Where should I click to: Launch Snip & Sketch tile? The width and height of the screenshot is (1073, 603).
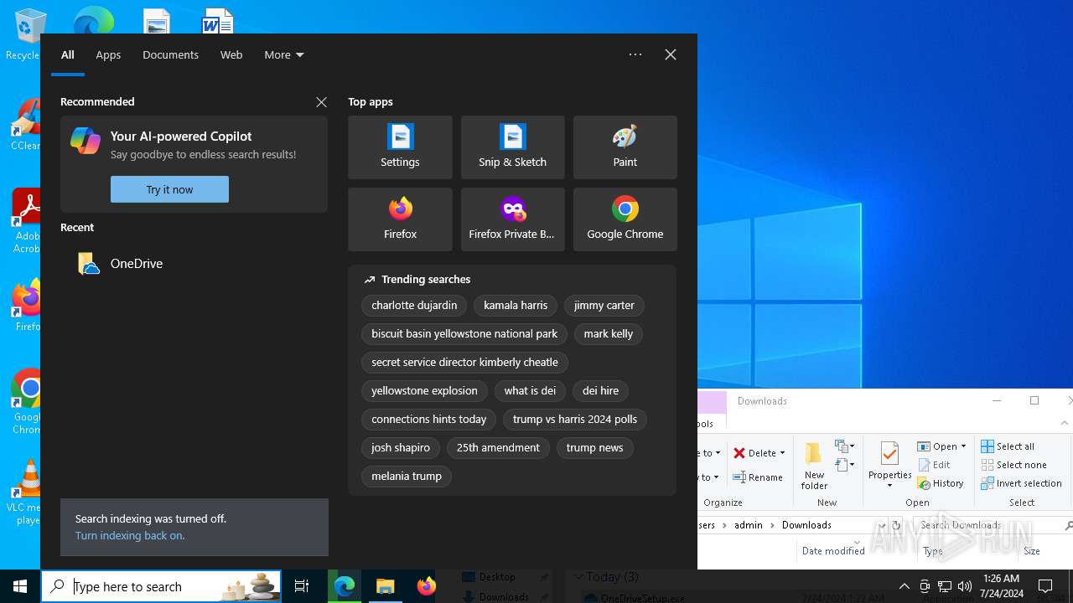tap(512, 147)
